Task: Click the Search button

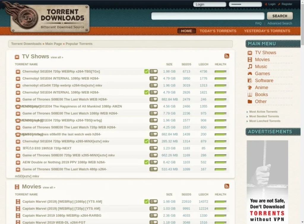Action: click(280, 16)
